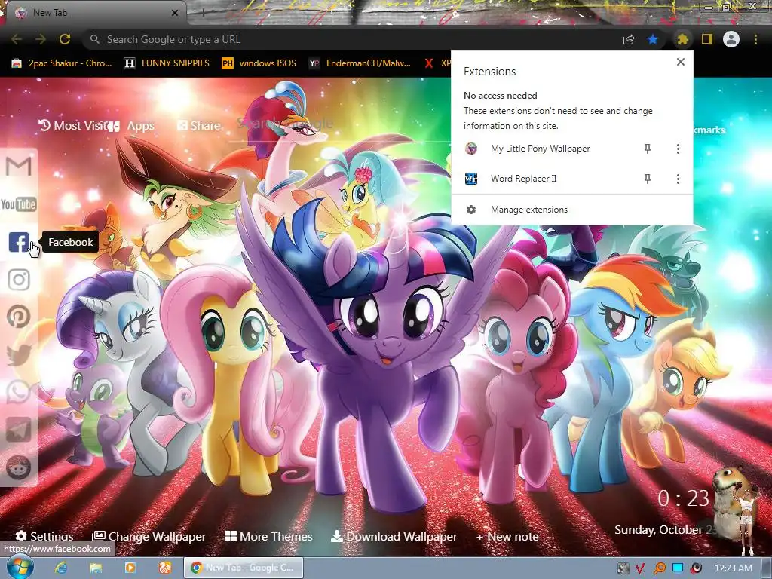The image size is (772, 579).
Task: Close the Extensions popup
Action: pos(681,62)
